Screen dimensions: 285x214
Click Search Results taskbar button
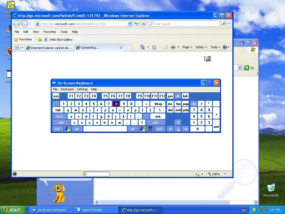(96, 210)
